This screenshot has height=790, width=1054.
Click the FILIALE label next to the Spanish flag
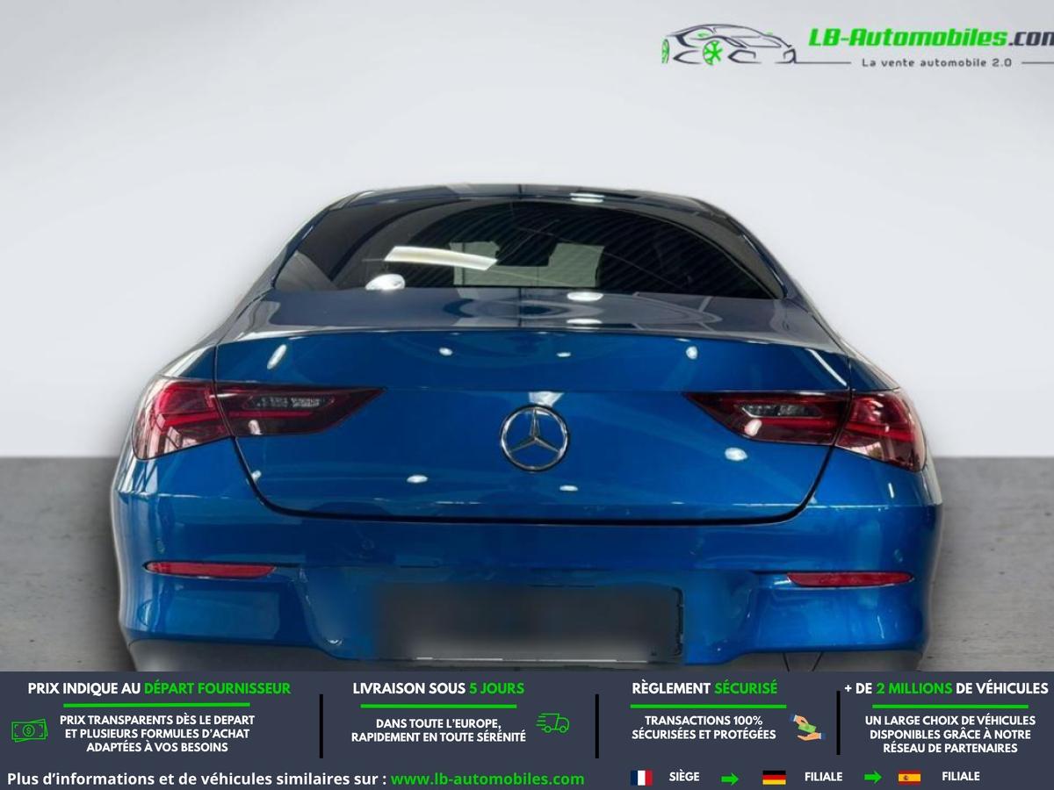(x=961, y=777)
